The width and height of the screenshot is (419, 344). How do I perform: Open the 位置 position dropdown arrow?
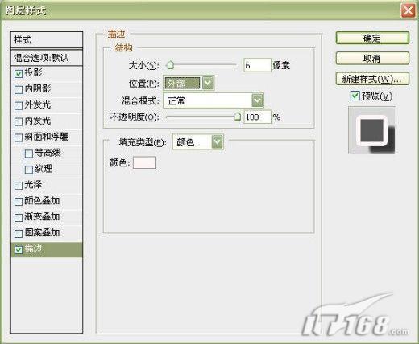[208, 83]
